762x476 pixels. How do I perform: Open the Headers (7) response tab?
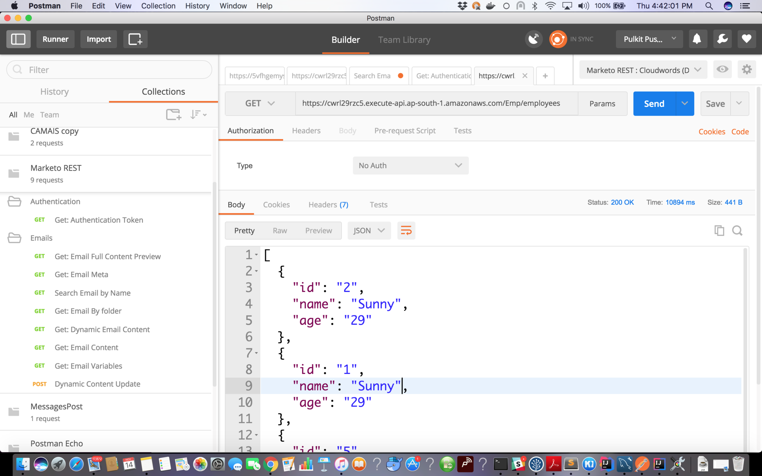pos(328,205)
